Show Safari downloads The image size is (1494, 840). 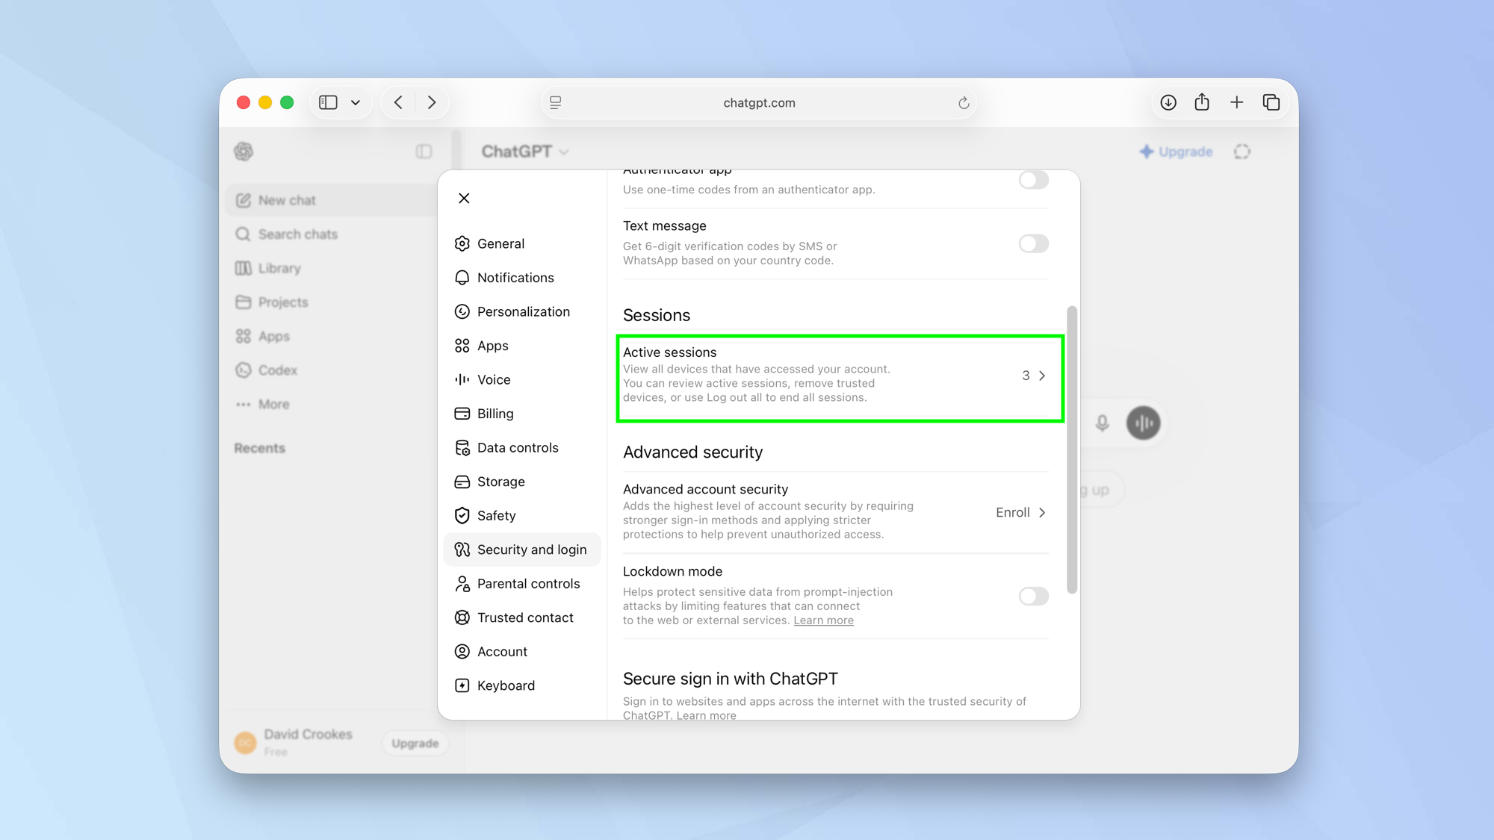1168,102
